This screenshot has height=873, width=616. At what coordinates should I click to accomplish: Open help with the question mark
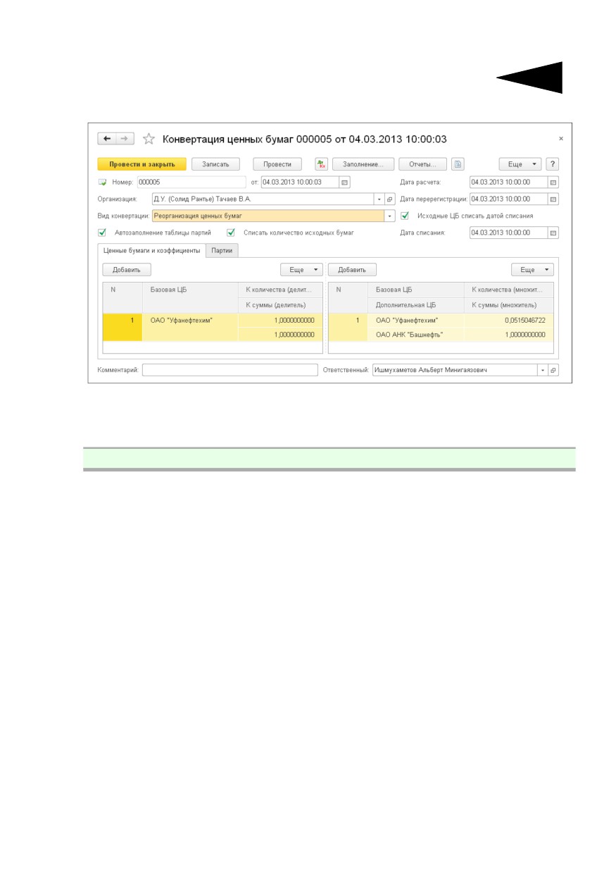[x=553, y=164]
